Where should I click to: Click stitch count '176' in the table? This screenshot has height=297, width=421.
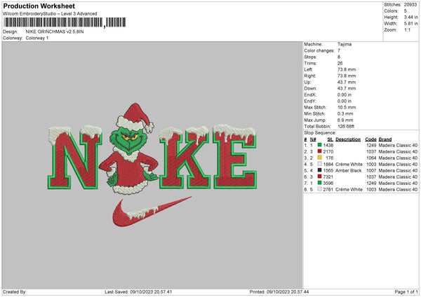pyautogui.click(x=330, y=158)
